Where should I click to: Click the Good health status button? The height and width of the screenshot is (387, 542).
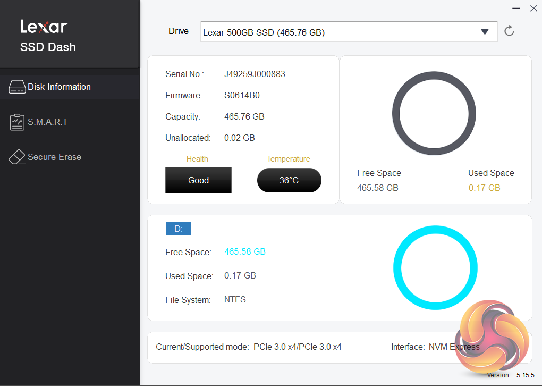(198, 180)
